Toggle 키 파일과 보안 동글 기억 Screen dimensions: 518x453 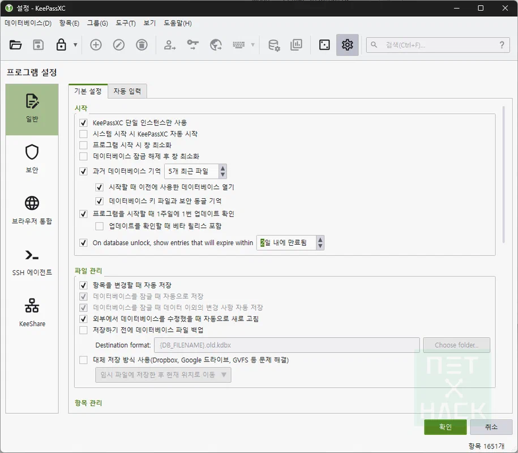point(99,201)
